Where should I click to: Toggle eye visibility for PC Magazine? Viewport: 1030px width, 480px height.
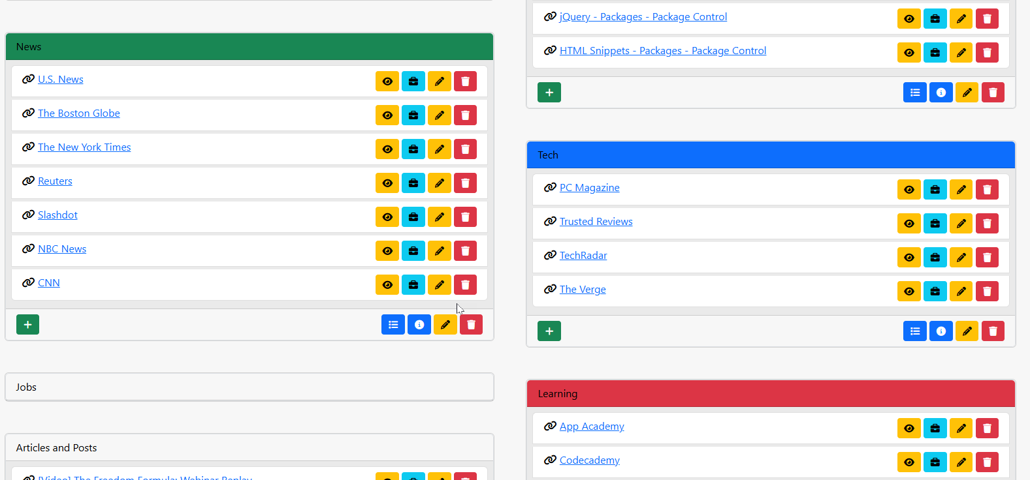coord(909,190)
